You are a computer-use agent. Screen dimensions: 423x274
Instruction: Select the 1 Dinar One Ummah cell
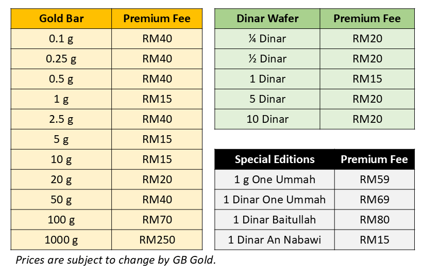click(x=275, y=200)
